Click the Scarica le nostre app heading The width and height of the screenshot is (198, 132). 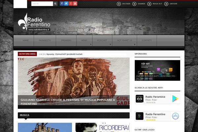coord(149,88)
